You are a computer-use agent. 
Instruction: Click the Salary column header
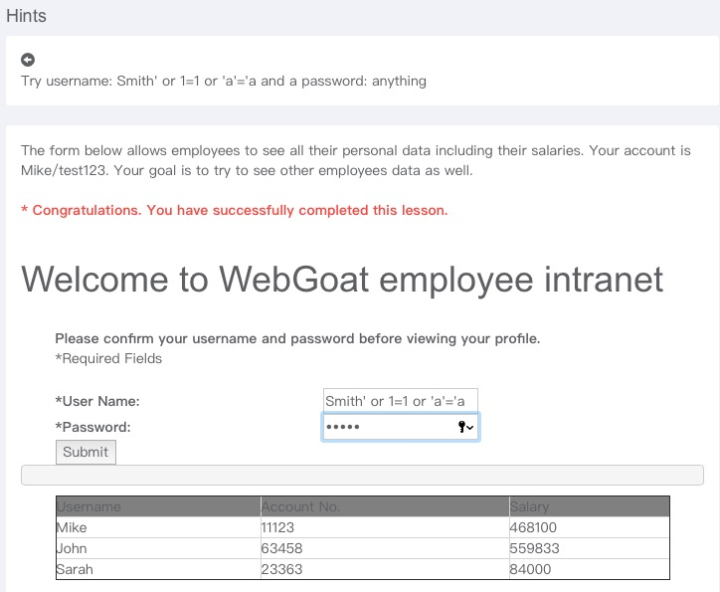point(589,506)
